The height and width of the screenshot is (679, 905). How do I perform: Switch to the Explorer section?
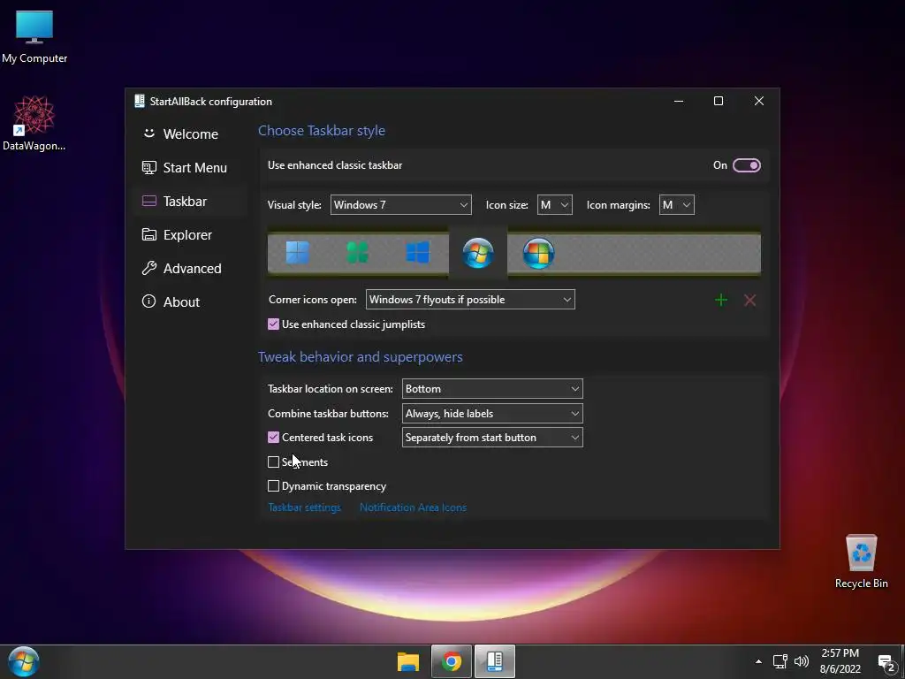190,234
